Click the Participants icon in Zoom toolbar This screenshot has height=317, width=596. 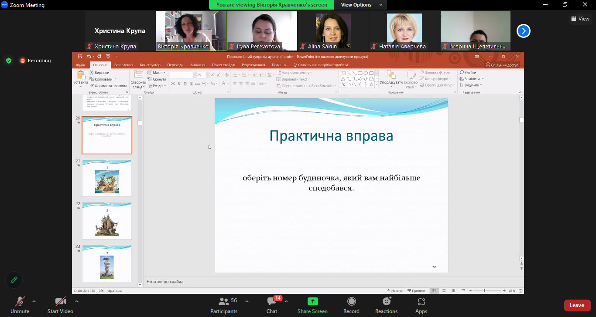pyautogui.click(x=224, y=301)
